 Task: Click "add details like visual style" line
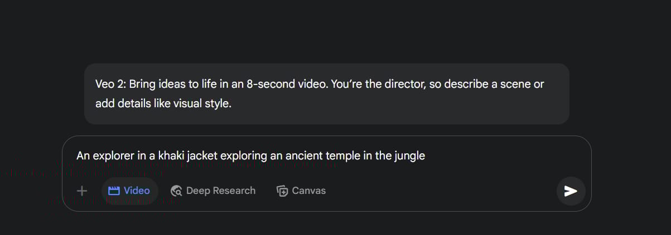[x=163, y=103]
